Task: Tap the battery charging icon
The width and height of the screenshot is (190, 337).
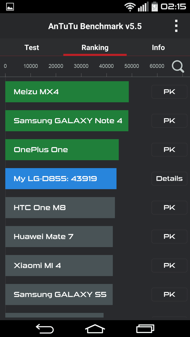Action: coord(155,7)
